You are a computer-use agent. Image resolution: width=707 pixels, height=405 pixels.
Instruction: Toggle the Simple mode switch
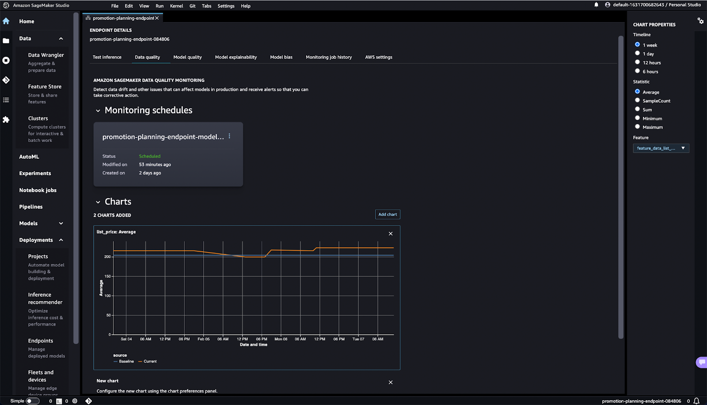tap(32, 401)
